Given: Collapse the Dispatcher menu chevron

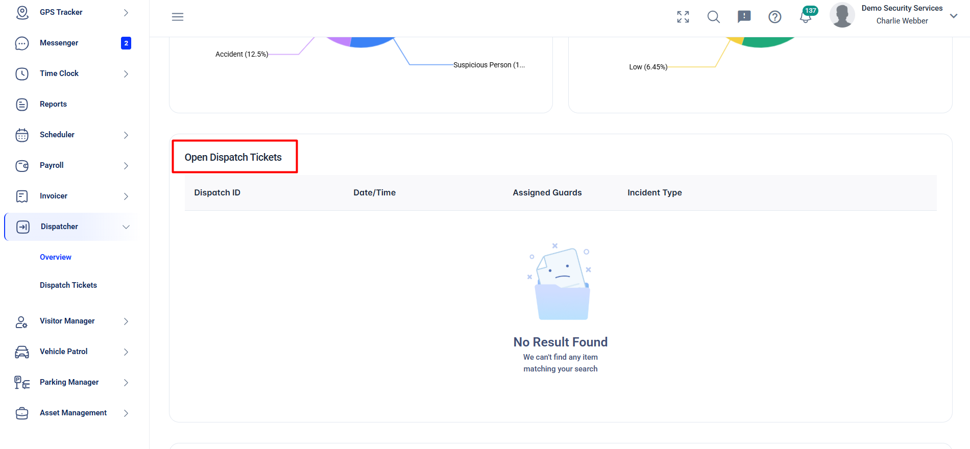Looking at the screenshot, I should coord(126,227).
